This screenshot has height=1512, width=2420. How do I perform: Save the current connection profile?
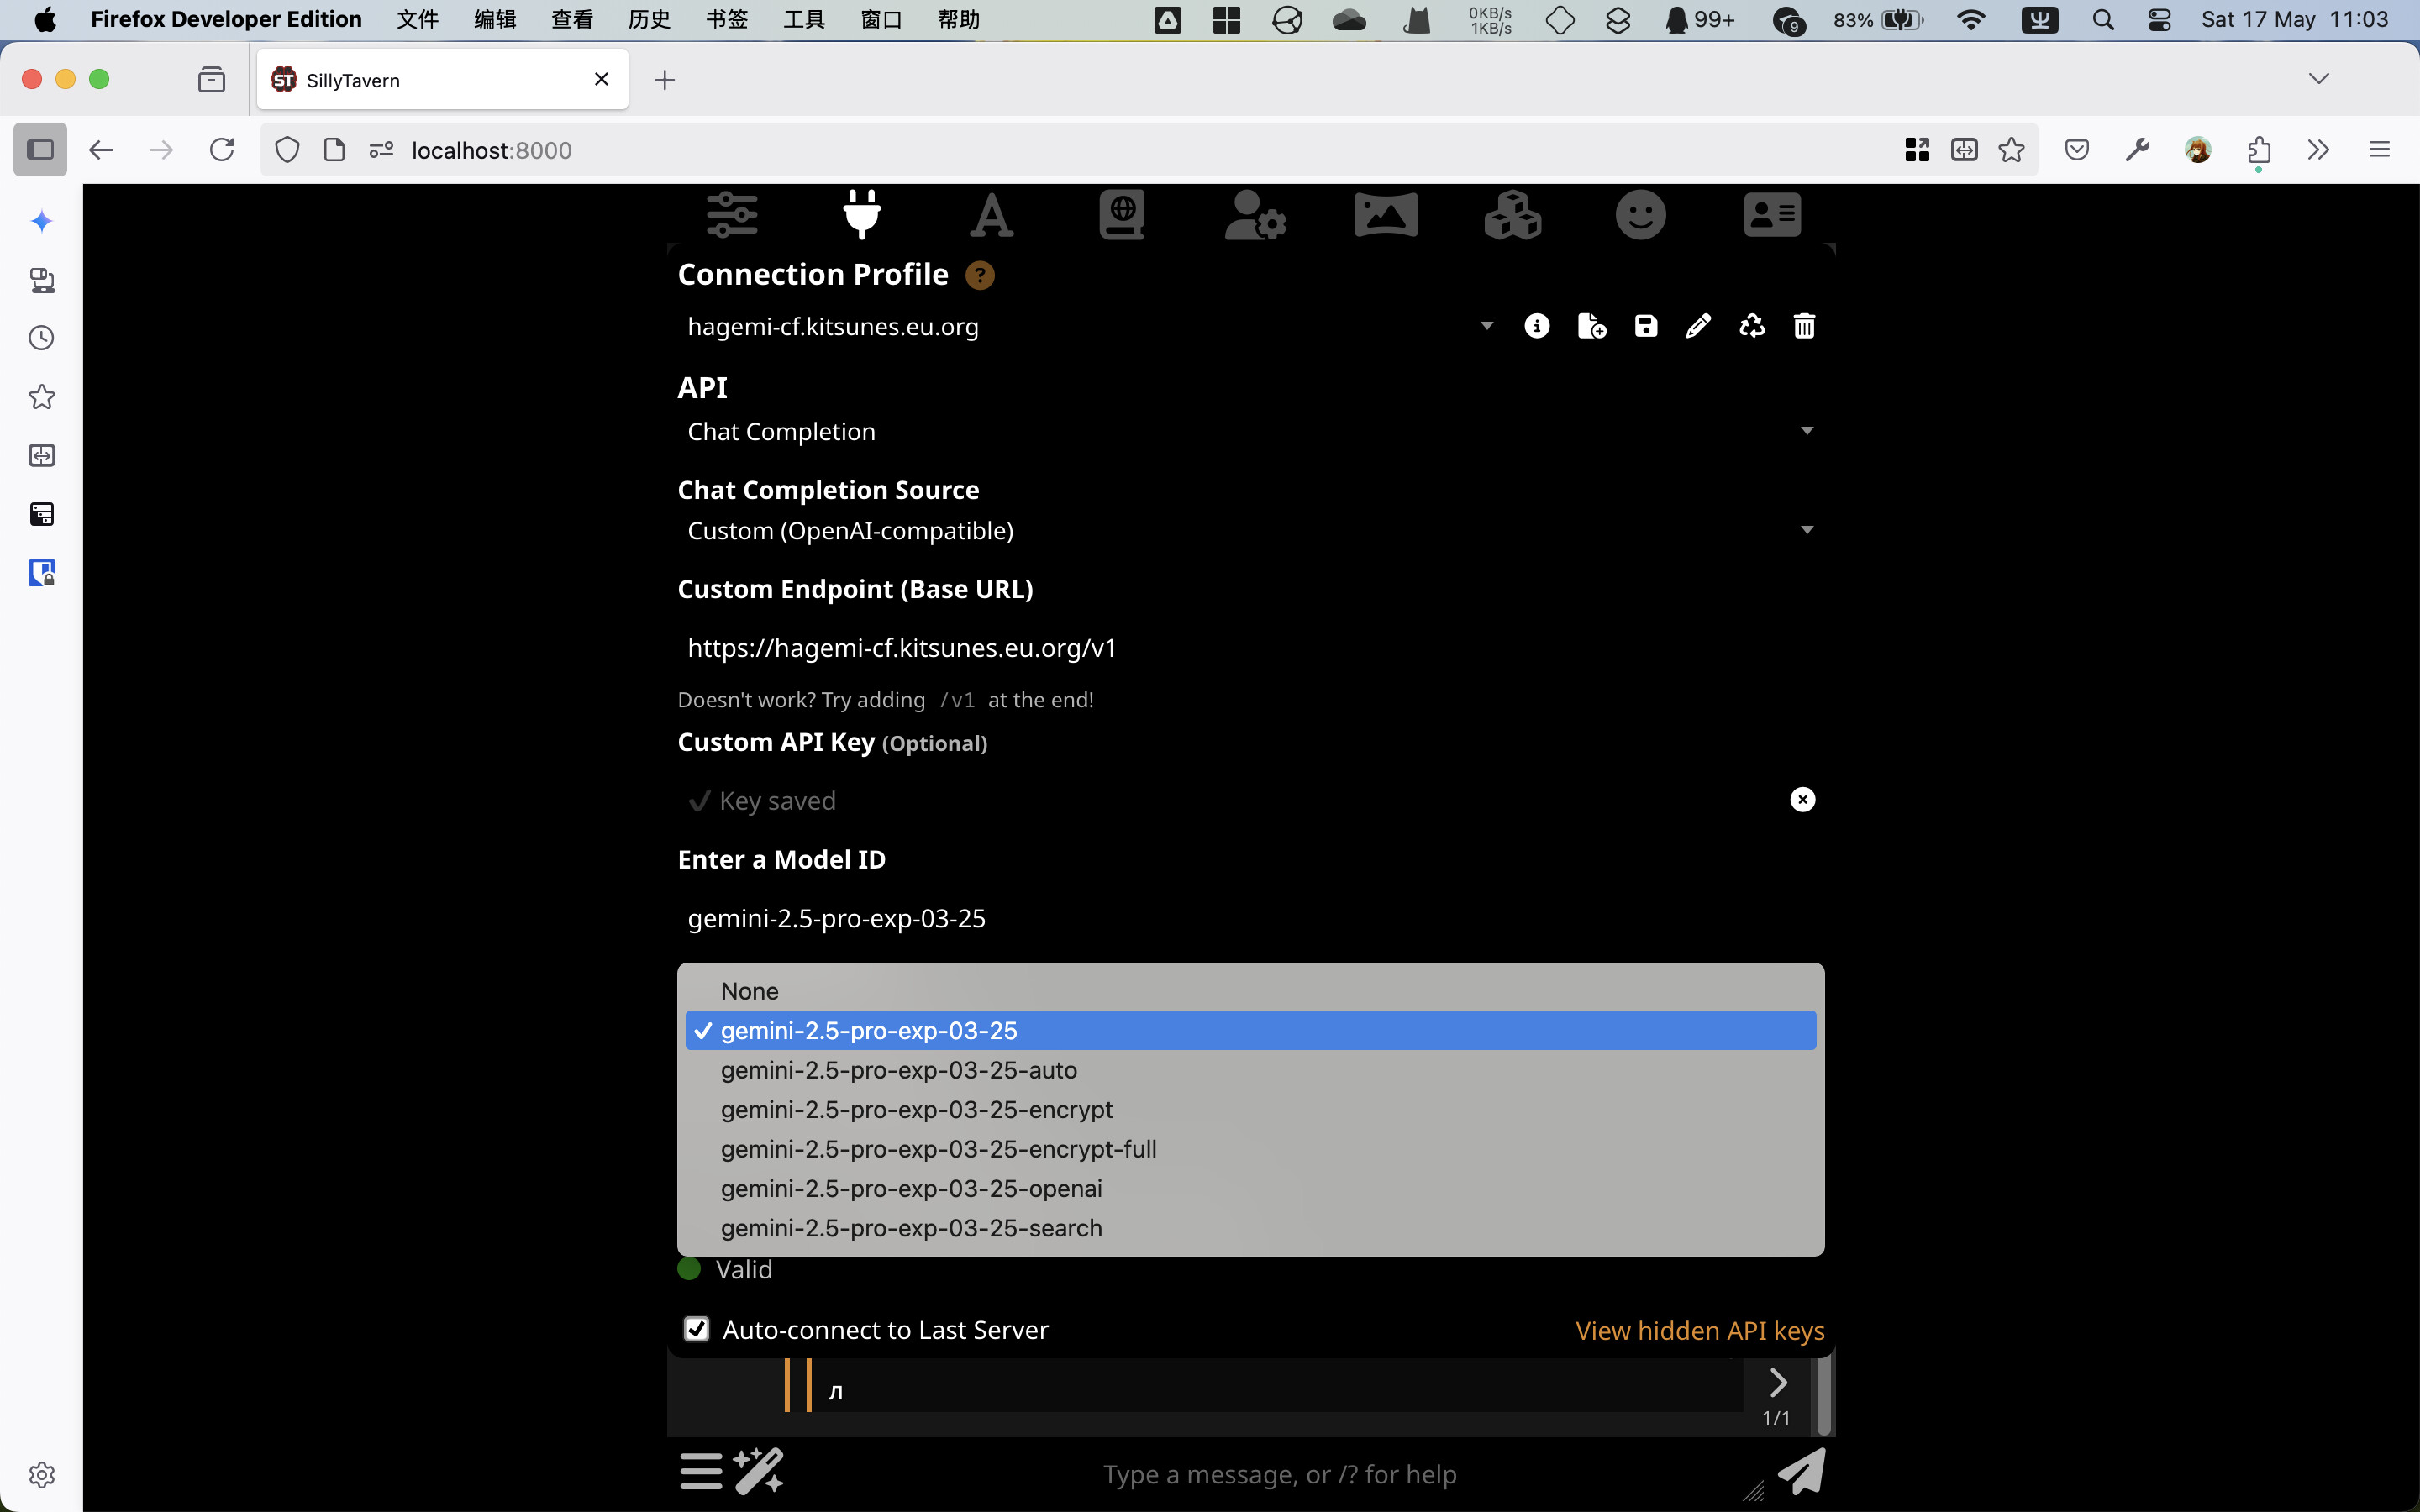[x=1645, y=325]
